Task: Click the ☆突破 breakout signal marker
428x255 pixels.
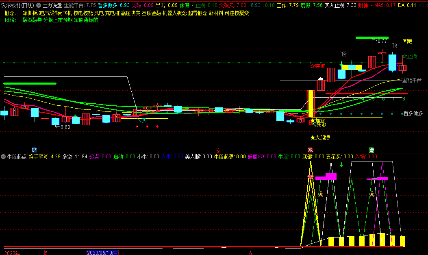Action: coord(318,66)
